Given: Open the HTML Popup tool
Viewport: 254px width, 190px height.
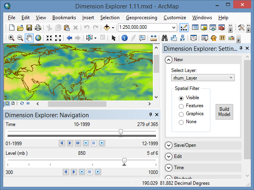Looking at the screenshot, I should click(142, 38).
